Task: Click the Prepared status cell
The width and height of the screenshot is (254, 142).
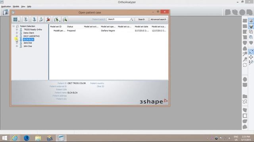Action: [71, 31]
